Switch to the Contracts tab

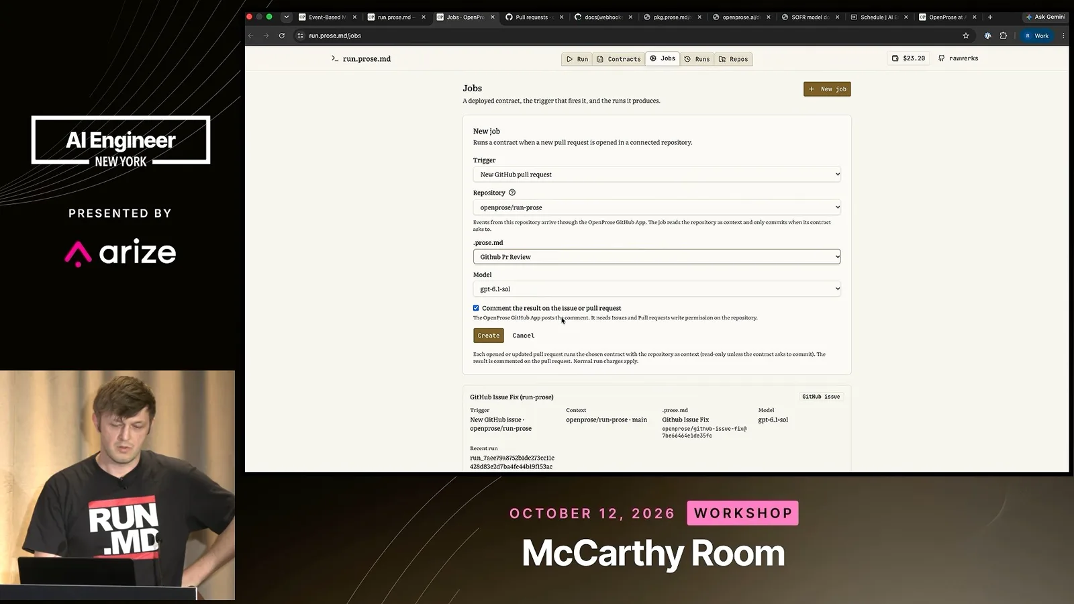coord(619,59)
